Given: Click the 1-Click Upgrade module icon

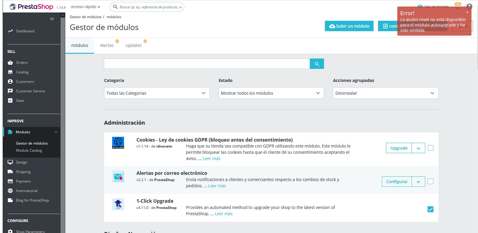Looking at the screenshot, I should click(x=118, y=204).
